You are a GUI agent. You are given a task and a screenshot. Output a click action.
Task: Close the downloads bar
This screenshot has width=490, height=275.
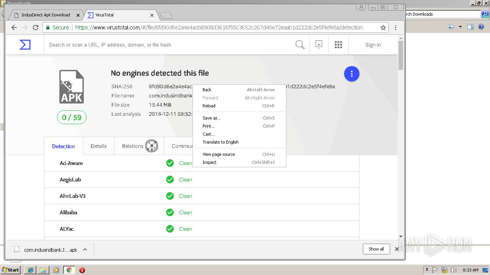(397, 249)
